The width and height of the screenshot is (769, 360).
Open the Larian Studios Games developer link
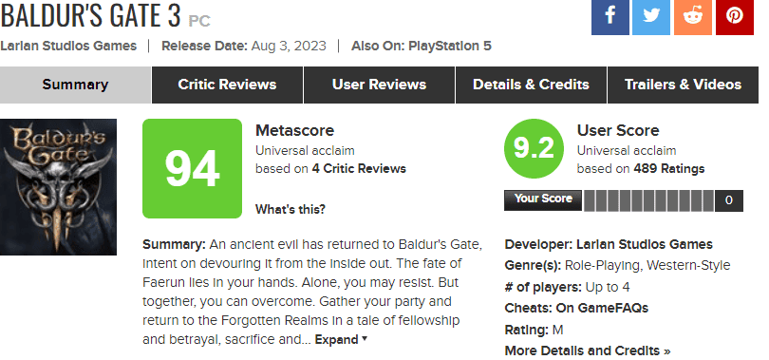[645, 244]
